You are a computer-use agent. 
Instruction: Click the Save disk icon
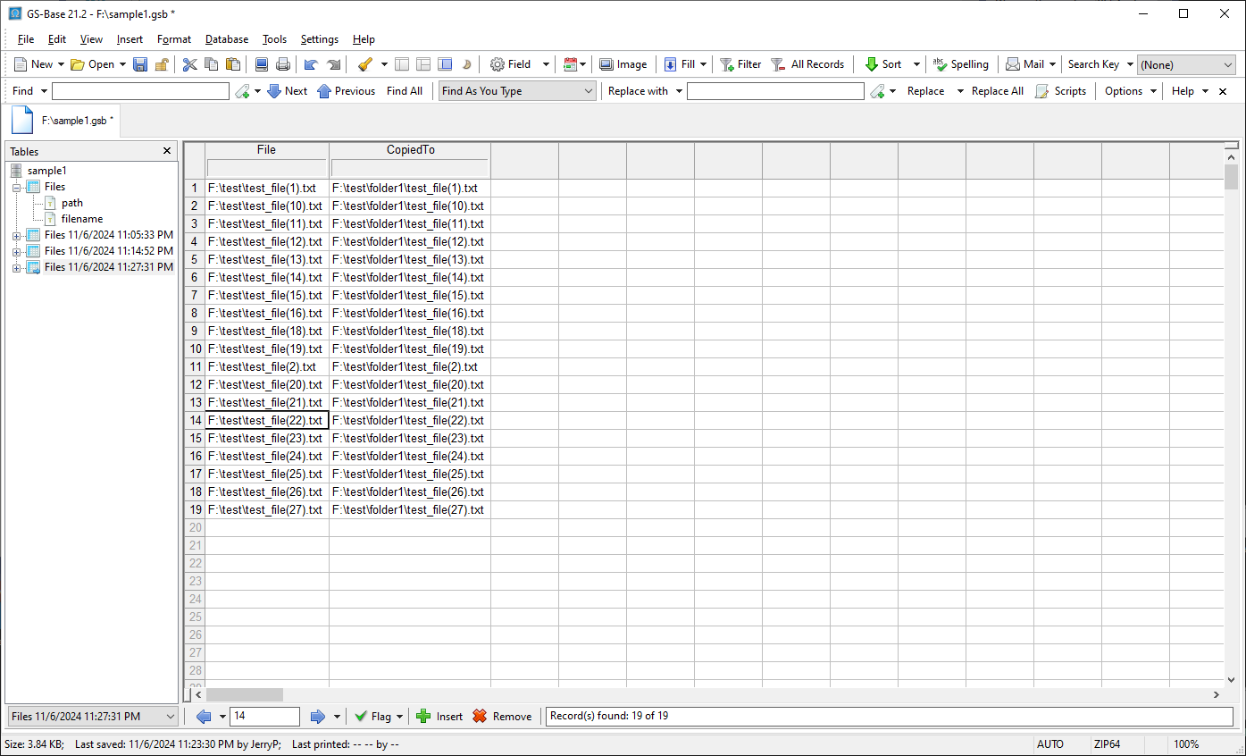140,64
